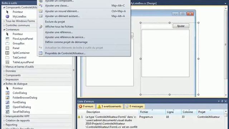Toggle the 0 erreurs filter
Viewport: 229px width, 129px height.
86,106
